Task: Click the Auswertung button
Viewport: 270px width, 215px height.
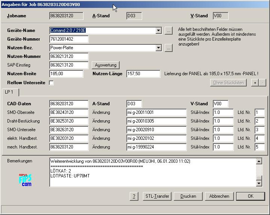Action: [x=106, y=65]
